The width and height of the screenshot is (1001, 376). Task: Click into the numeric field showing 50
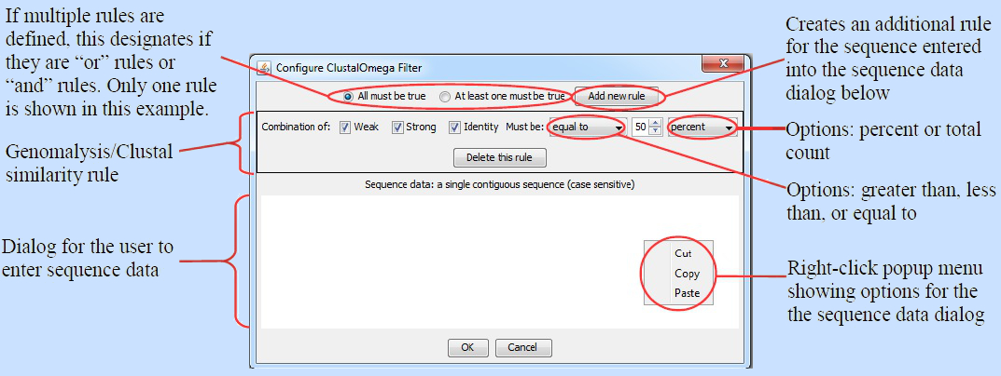640,128
